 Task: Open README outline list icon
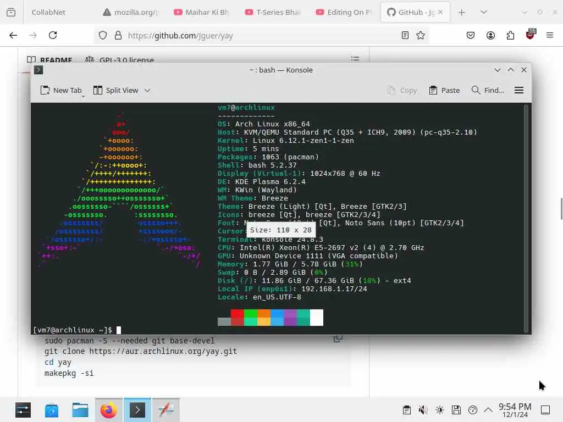coord(355,58)
